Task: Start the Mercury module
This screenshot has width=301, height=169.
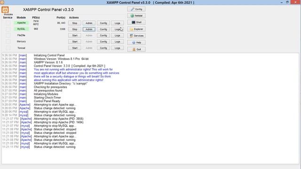Action: click(x=75, y=42)
